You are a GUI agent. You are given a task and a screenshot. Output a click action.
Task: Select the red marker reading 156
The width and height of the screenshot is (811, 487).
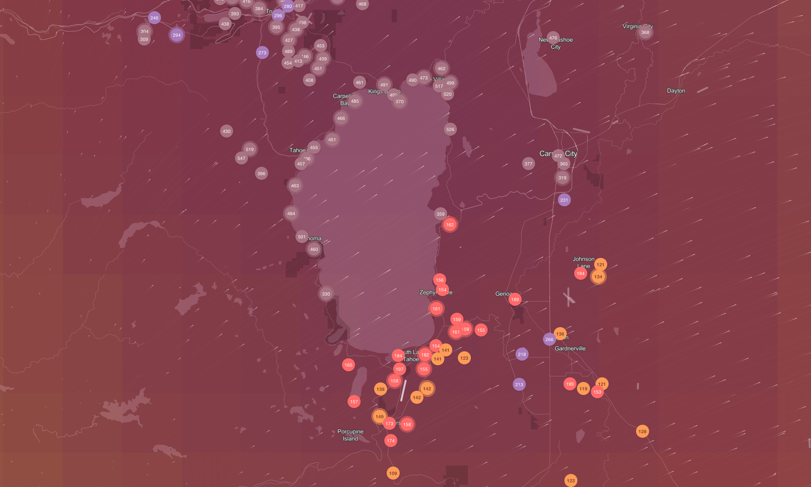[440, 280]
